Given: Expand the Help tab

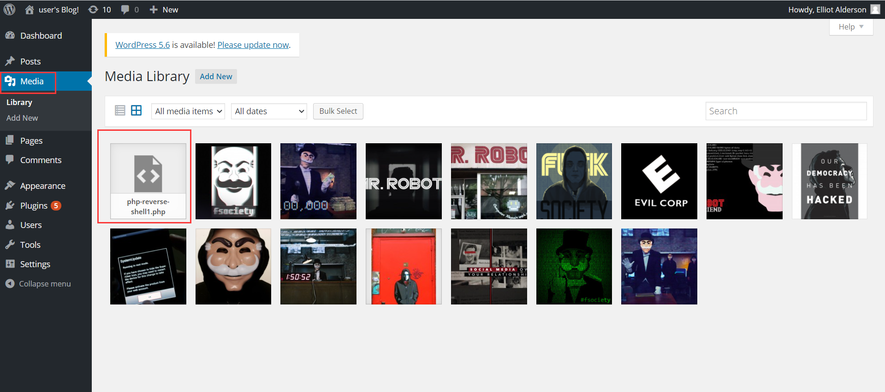Looking at the screenshot, I should (851, 27).
